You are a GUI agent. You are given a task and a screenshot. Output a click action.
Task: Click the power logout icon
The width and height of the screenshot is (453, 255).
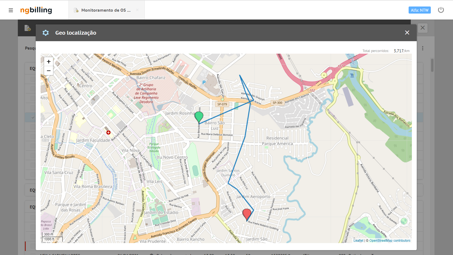tap(441, 10)
